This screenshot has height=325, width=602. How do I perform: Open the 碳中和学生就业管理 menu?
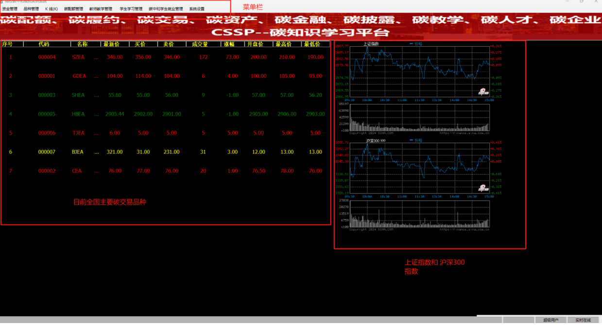pos(166,9)
